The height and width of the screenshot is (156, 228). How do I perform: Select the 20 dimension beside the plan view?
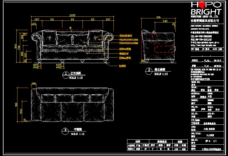click(x=25, y=120)
